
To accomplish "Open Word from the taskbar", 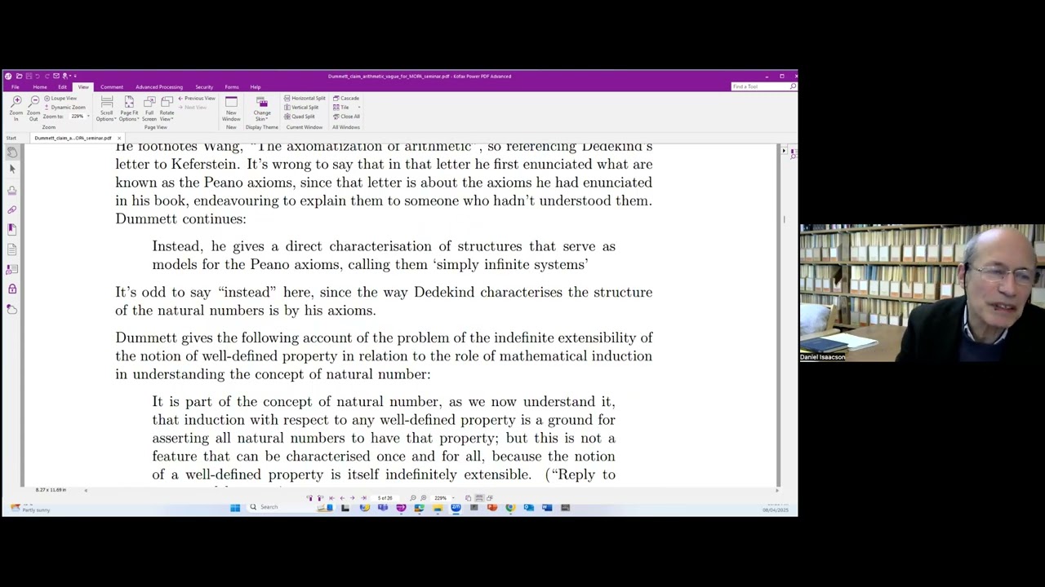I will coord(546,507).
